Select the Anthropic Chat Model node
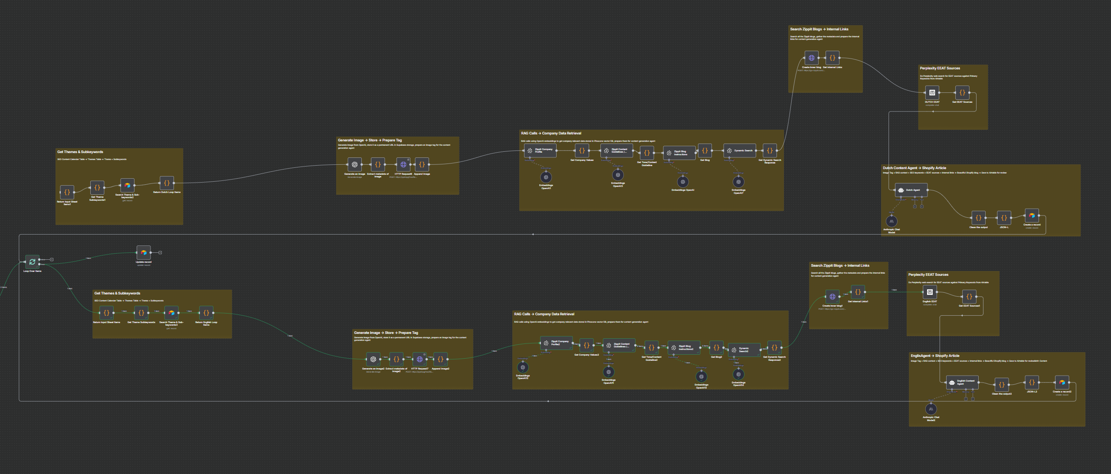1111x474 pixels. pyautogui.click(x=891, y=221)
